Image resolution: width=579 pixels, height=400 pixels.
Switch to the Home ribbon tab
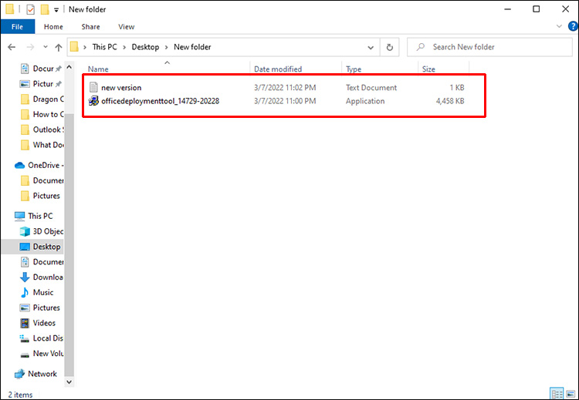coord(53,26)
